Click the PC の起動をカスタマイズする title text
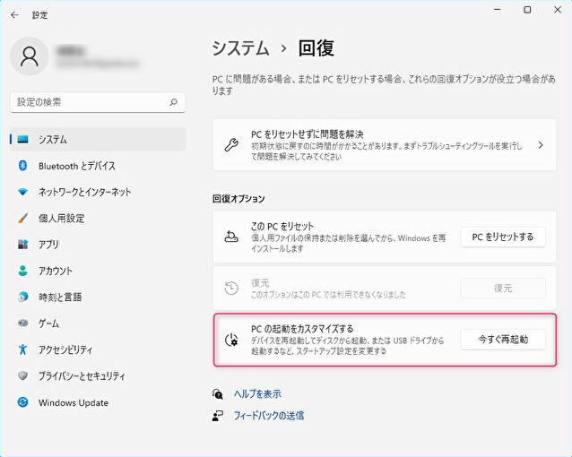Viewport: 572px width, 457px height. pyautogui.click(x=302, y=329)
